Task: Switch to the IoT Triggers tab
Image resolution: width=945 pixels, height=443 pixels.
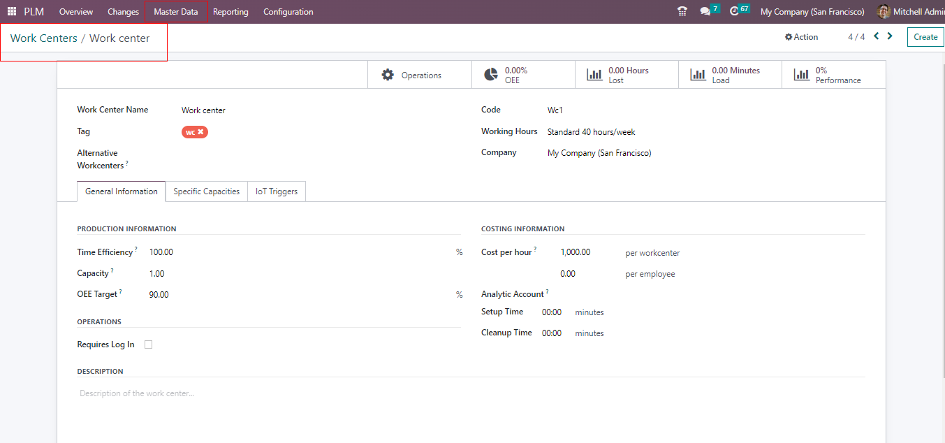Action: (277, 191)
